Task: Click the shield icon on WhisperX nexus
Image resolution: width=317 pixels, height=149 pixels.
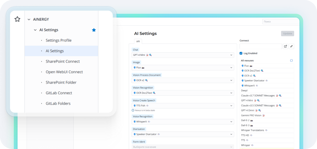Action: (243, 85)
